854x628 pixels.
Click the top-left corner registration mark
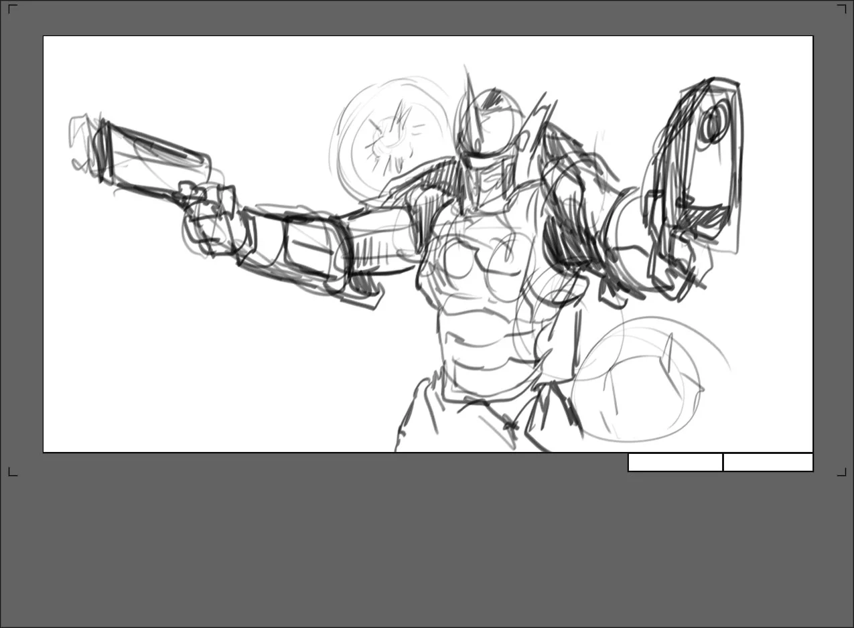(x=11, y=9)
